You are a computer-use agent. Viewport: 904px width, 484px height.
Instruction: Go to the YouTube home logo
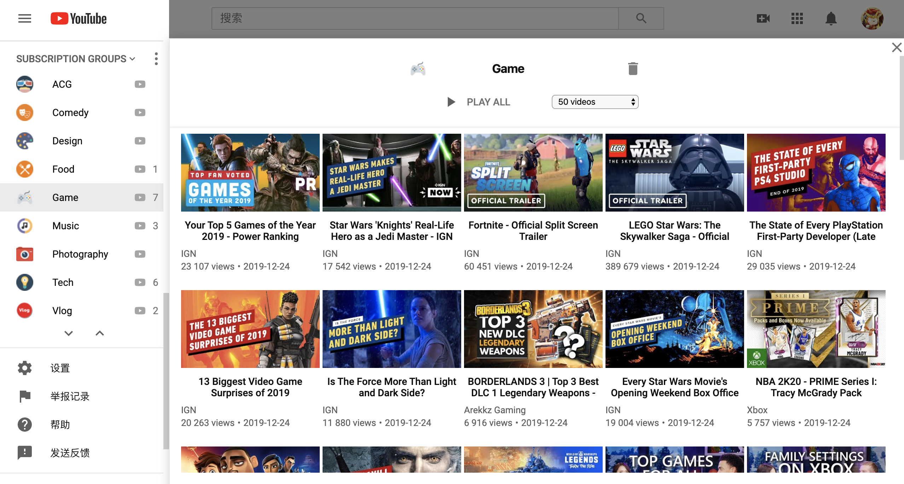click(79, 18)
